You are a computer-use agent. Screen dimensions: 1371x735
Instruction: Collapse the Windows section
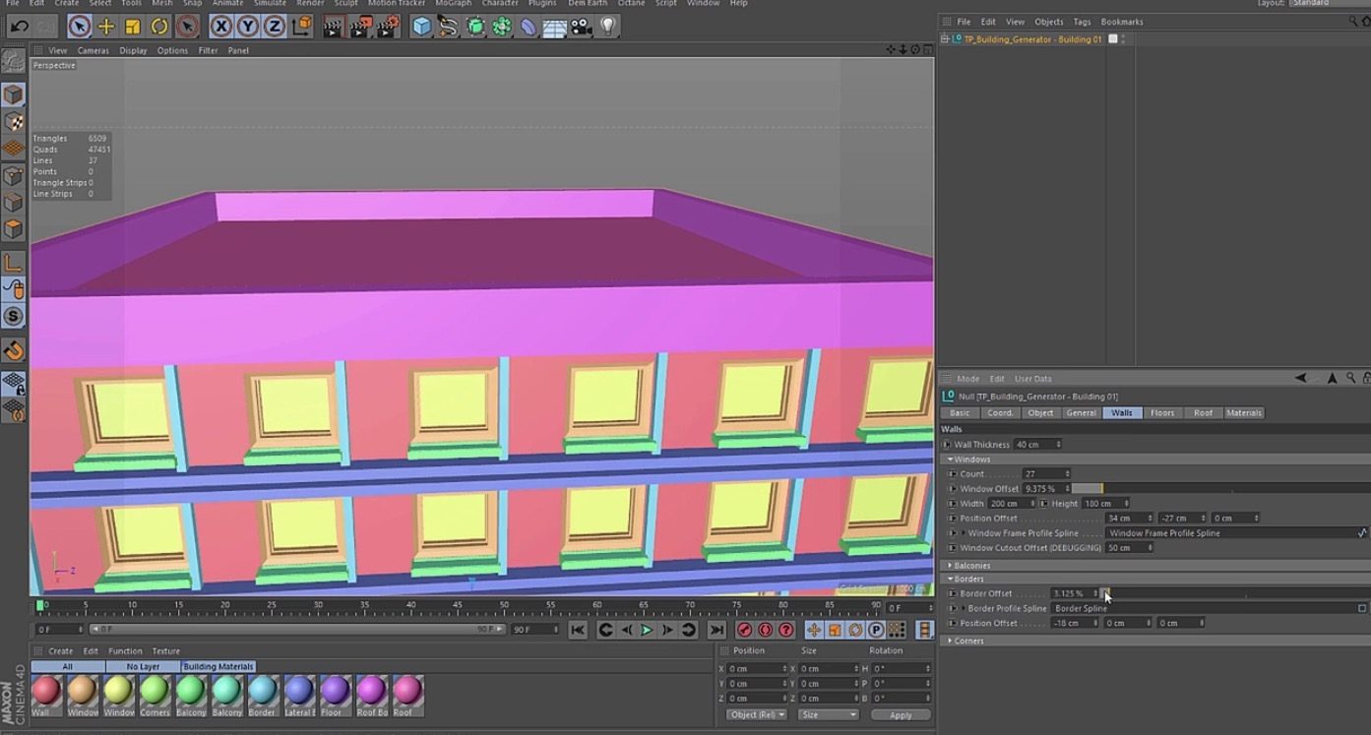pyautogui.click(x=951, y=459)
